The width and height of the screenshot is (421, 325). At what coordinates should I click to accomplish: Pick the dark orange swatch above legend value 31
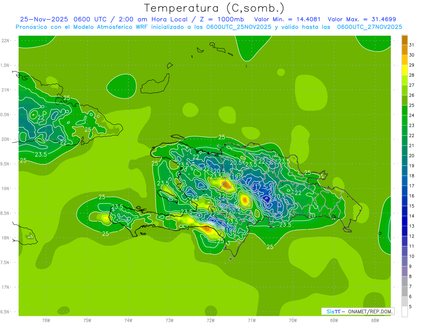405,40
